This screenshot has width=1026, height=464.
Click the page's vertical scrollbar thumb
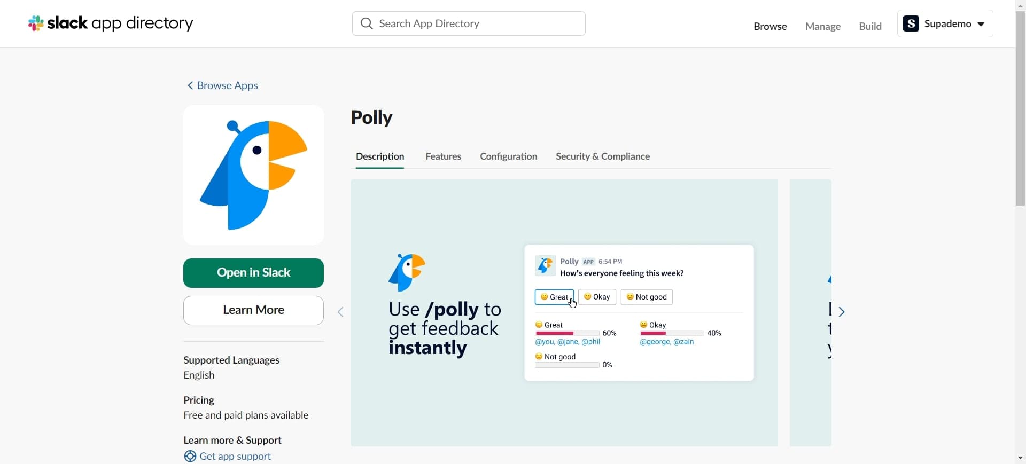point(1020,107)
